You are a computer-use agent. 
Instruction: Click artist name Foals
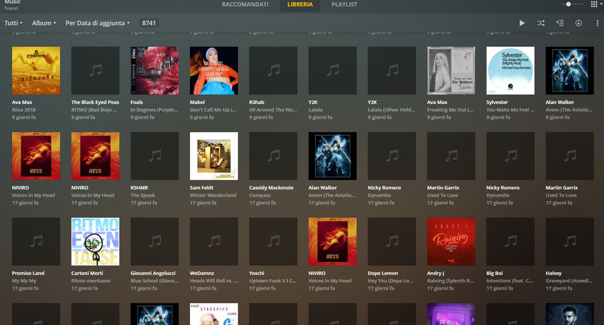[137, 102]
